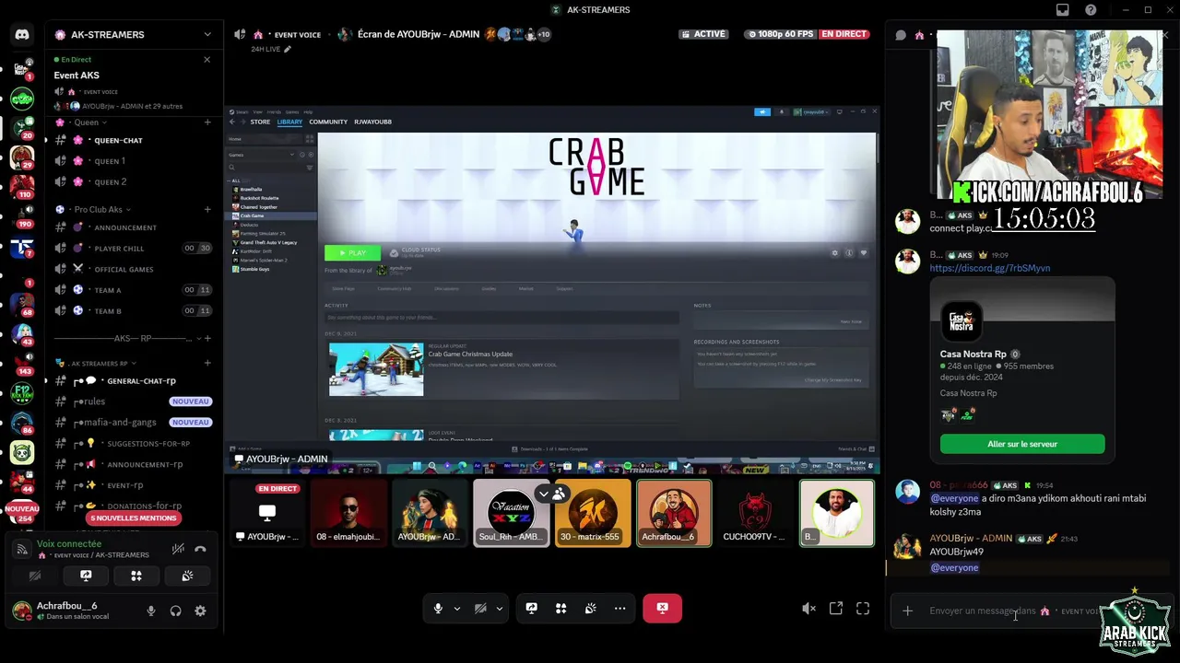Open Discord inbox icon in title bar

point(1063,10)
